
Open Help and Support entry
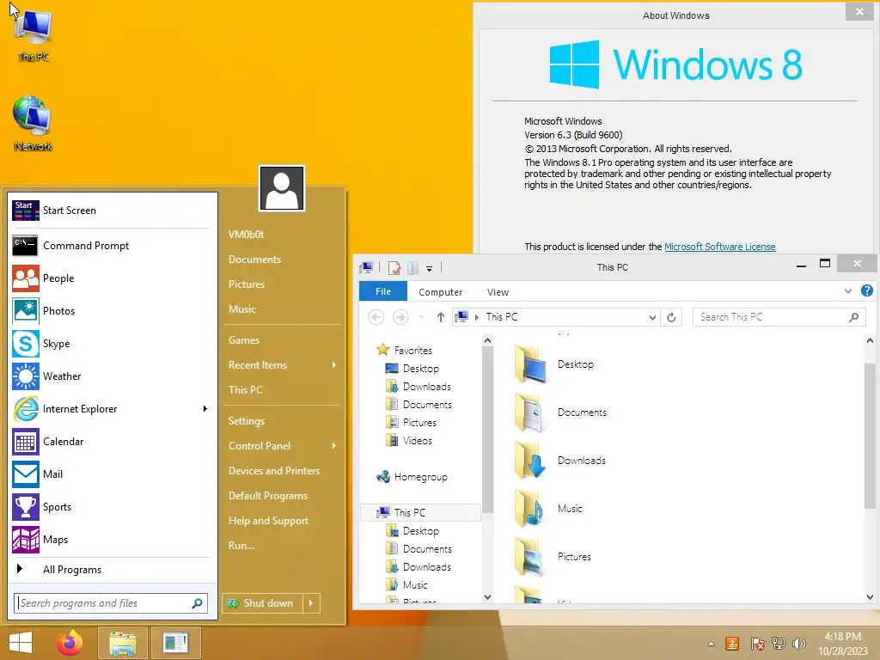point(268,521)
